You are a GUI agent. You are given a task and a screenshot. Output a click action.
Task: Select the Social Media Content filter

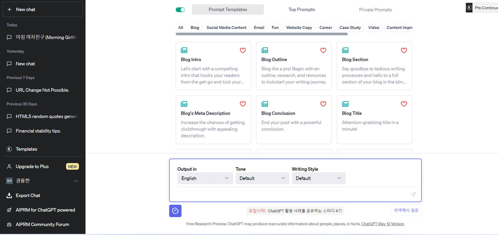(227, 28)
